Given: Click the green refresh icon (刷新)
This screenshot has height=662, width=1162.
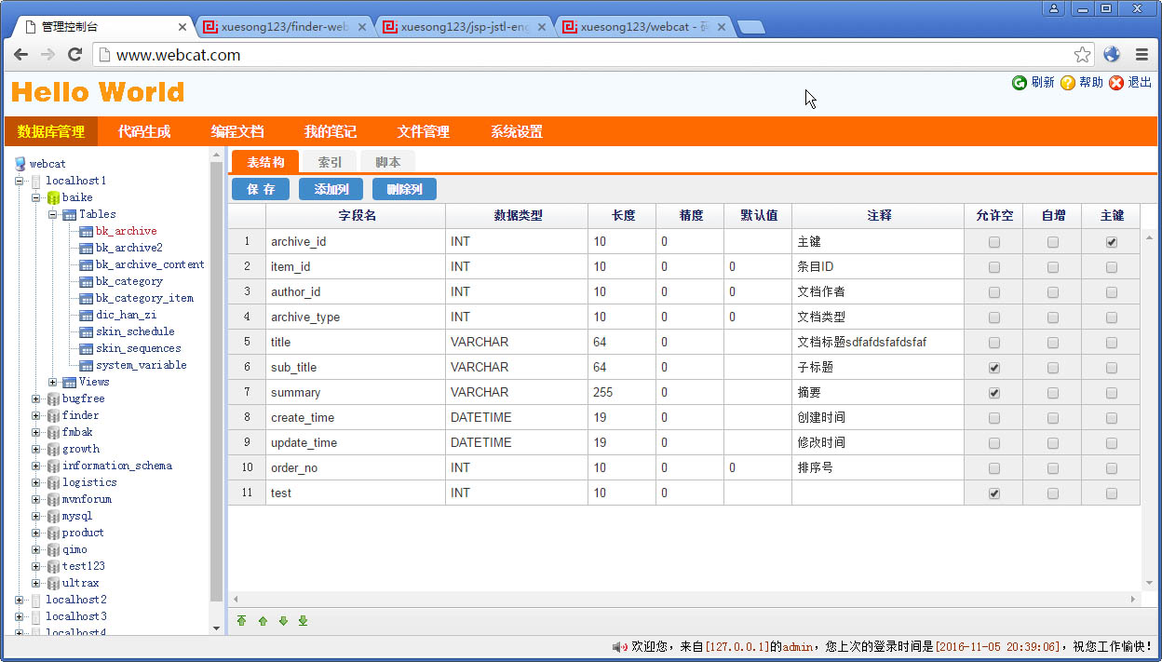Looking at the screenshot, I should coord(1020,83).
